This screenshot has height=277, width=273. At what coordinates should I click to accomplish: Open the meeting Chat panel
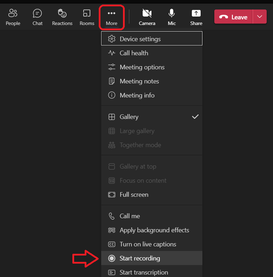pyautogui.click(x=37, y=17)
